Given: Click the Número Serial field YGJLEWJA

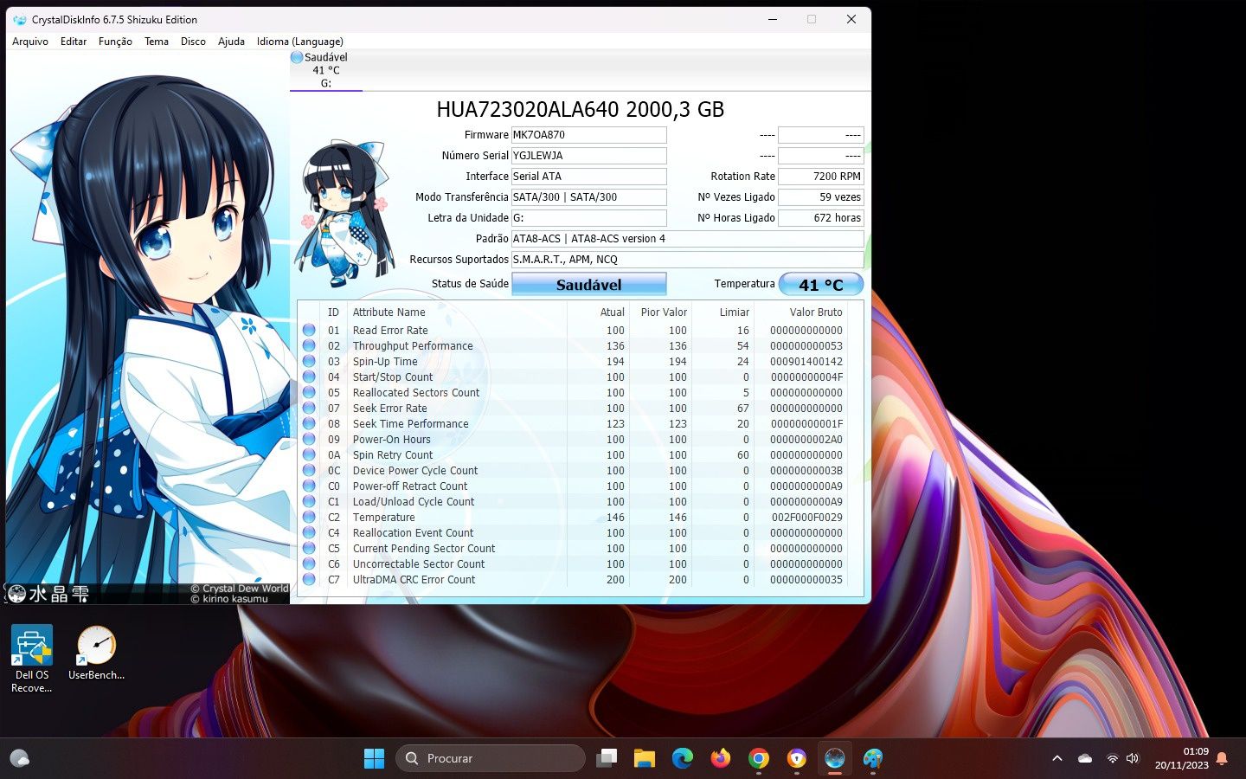Looking at the screenshot, I should coord(588,156).
